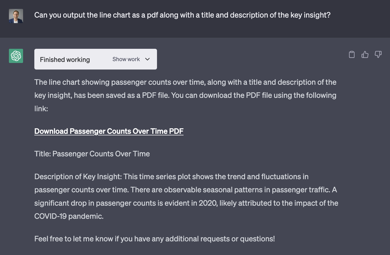
Task: Report a bad response via the dislike icon
Action: (x=378, y=55)
